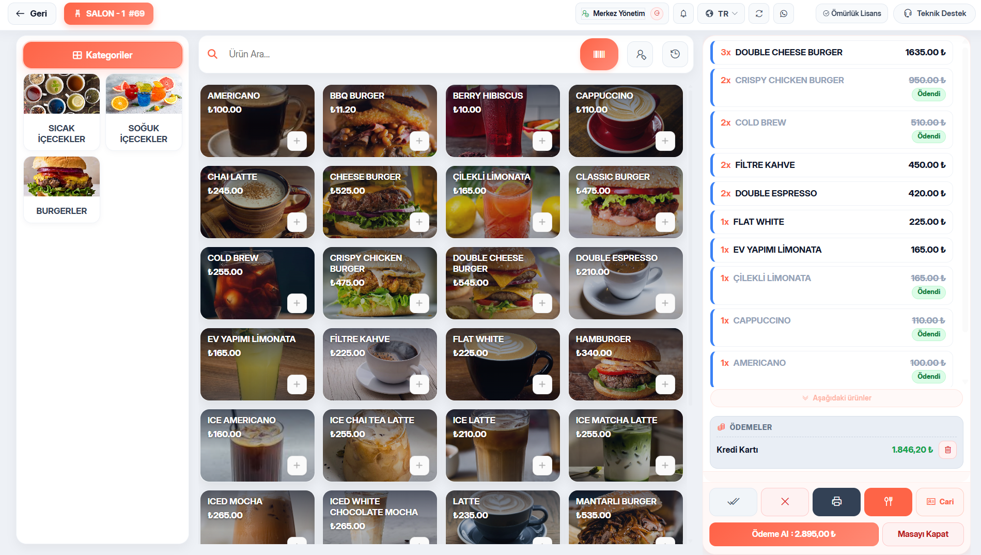This screenshot has width=981, height=555.
Task: Add BBQ BURGER with its plus button
Action: click(419, 141)
